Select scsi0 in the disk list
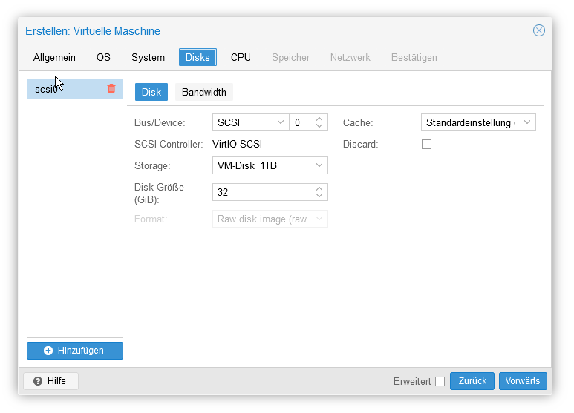Viewport: 574px width, 413px height. tap(75, 89)
